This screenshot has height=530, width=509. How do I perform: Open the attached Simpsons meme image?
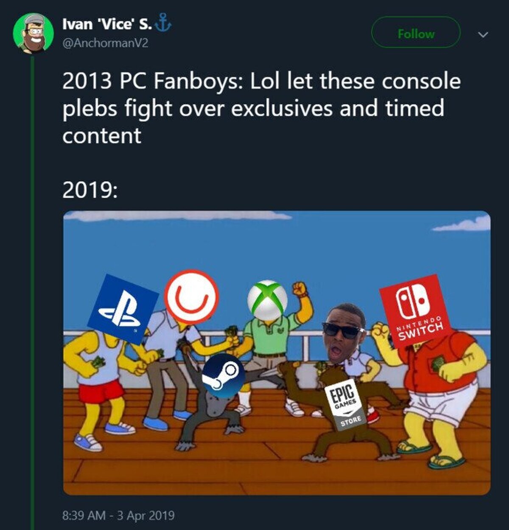click(277, 352)
